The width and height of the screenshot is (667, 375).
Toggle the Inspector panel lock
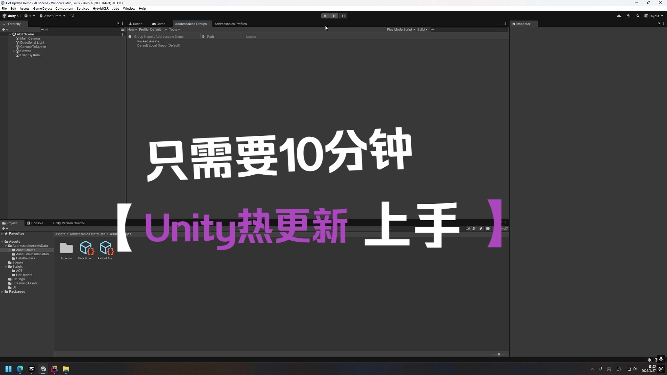tap(659, 24)
